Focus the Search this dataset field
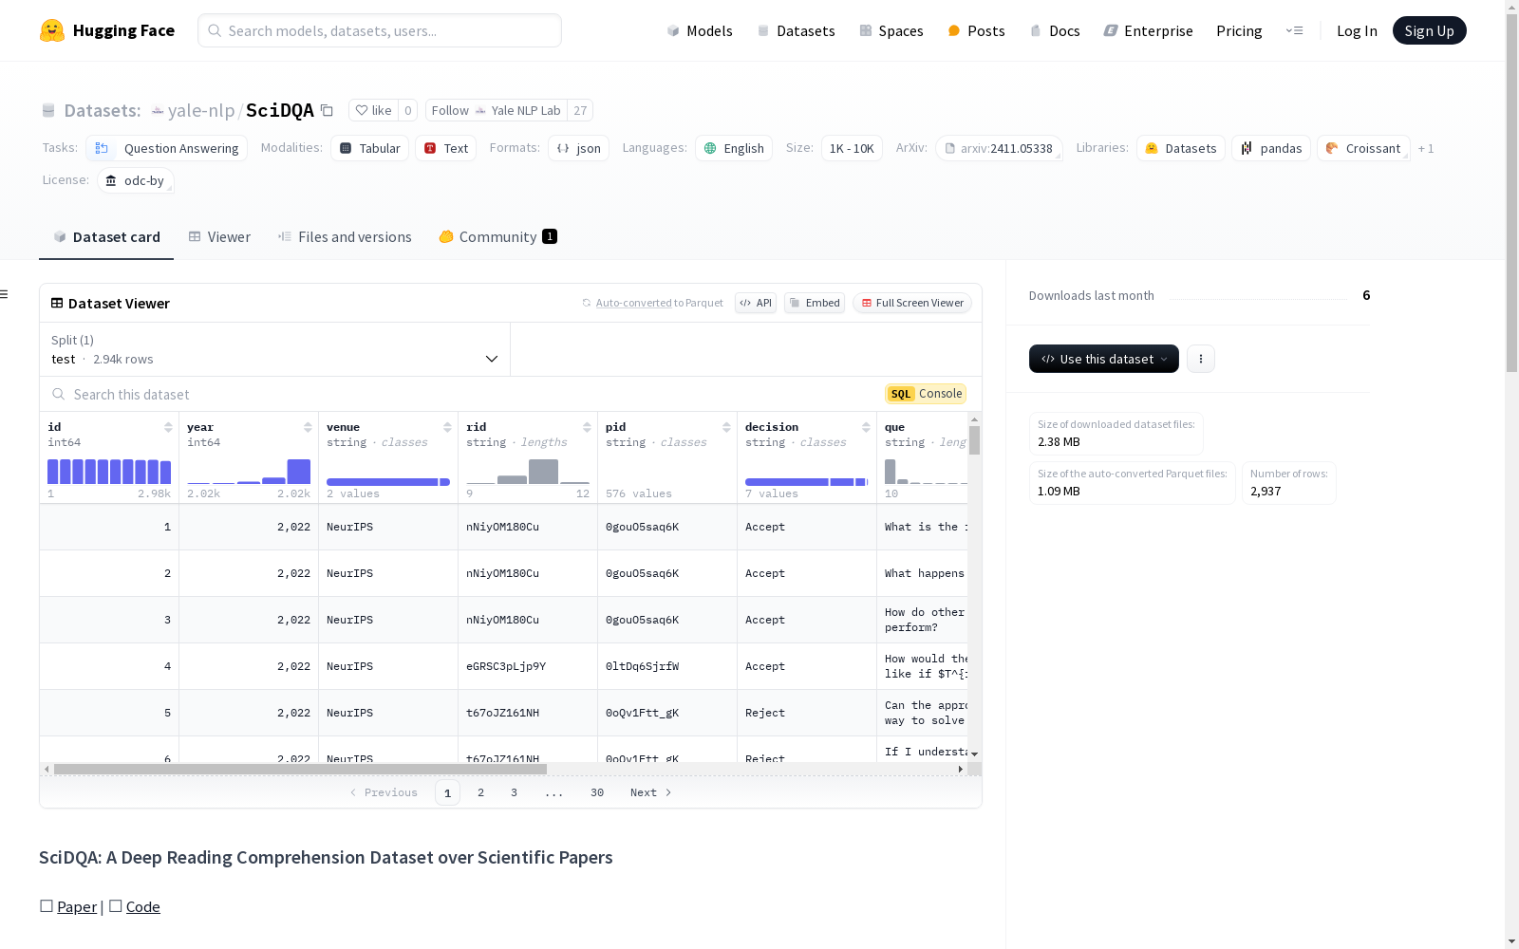Viewport: 1519px width, 949px height. tap(462, 394)
